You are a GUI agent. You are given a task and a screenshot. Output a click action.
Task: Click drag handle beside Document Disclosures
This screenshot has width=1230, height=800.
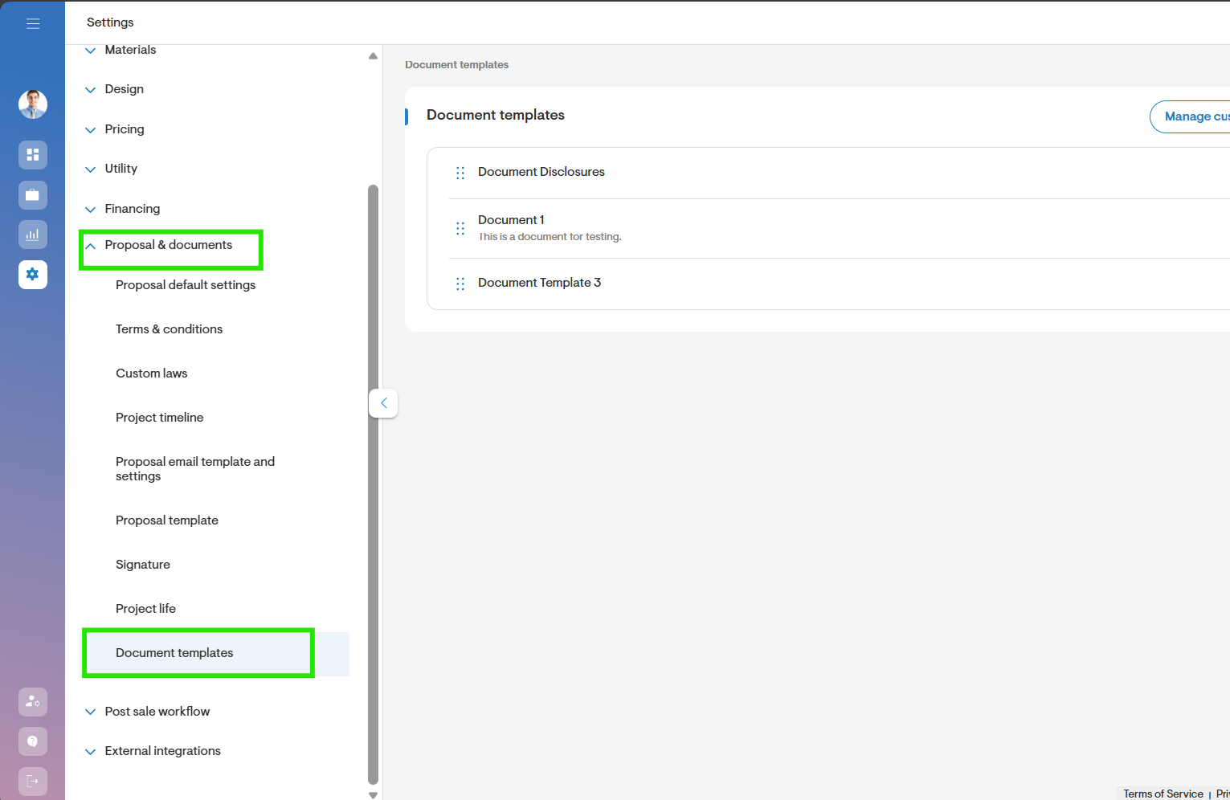[x=460, y=173]
